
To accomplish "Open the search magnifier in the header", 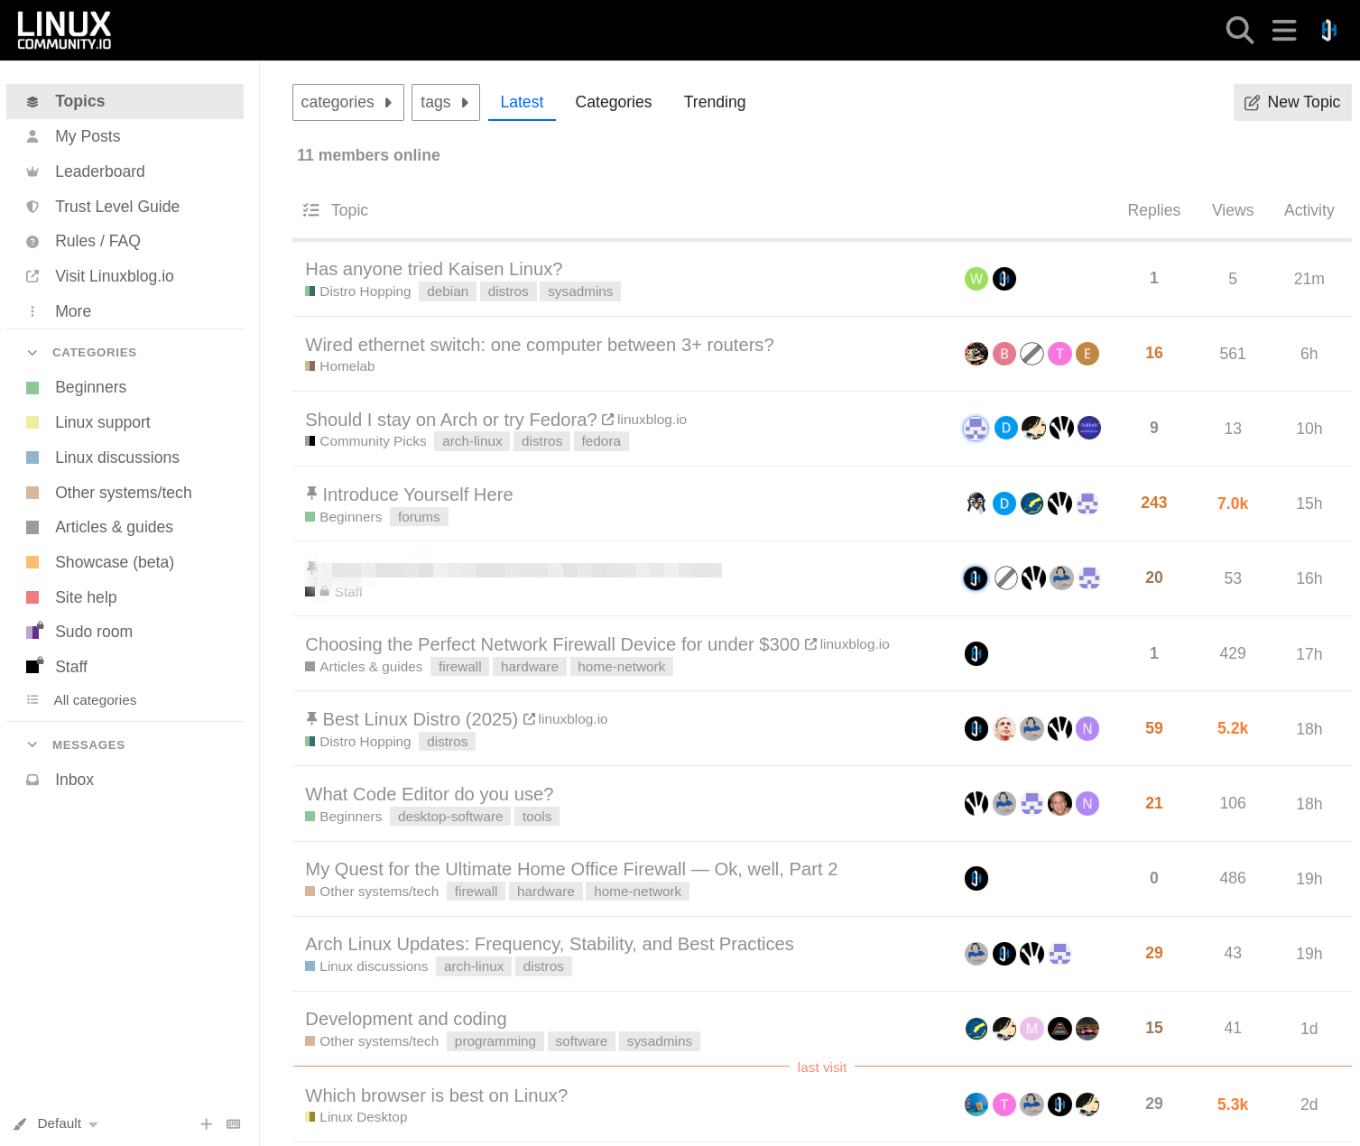I will click(1239, 30).
